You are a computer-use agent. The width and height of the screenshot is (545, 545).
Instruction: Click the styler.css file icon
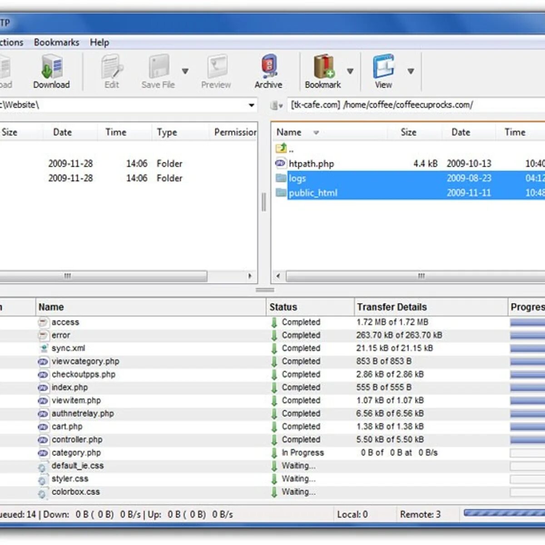(x=42, y=480)
